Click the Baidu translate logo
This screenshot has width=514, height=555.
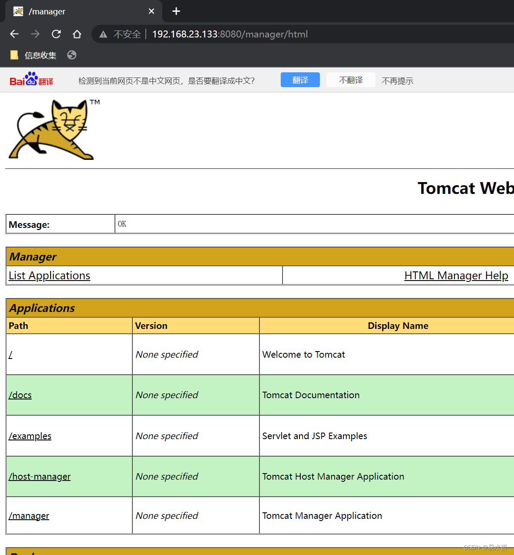coord(31,79)
